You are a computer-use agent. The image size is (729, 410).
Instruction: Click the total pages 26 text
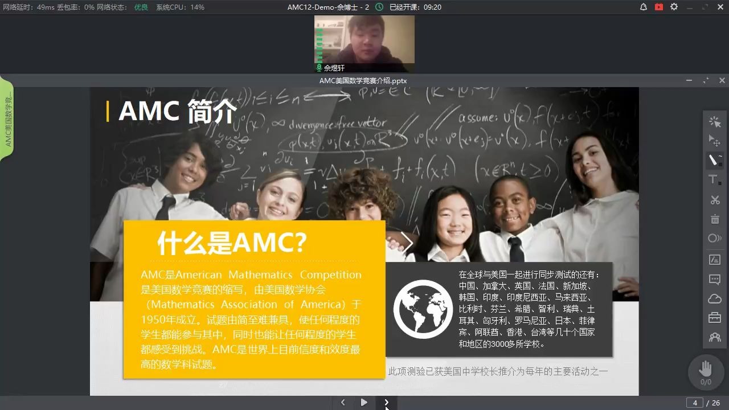[716, 403]
